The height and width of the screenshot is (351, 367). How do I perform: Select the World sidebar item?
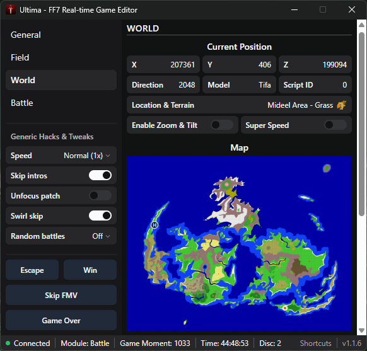click(x=61, y=80)
